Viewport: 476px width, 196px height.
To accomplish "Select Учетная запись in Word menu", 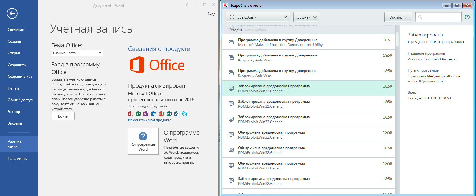I will pyautogui.click(x=19, y=144).
